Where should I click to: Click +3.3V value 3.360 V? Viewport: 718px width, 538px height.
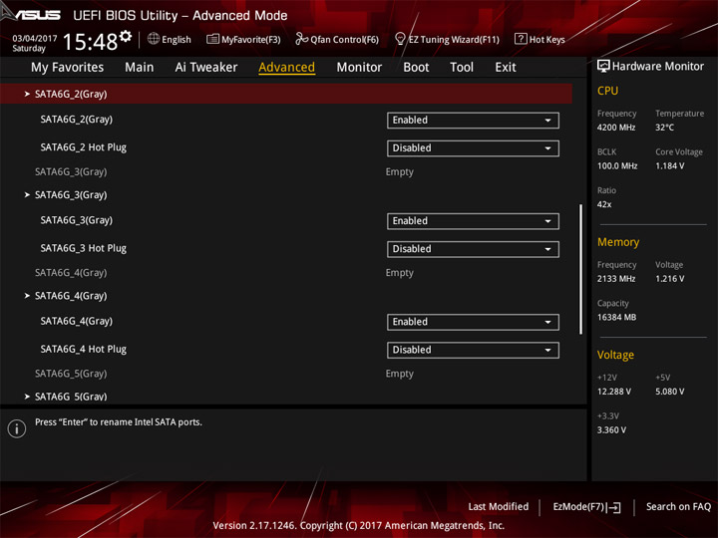coord(611,430)
